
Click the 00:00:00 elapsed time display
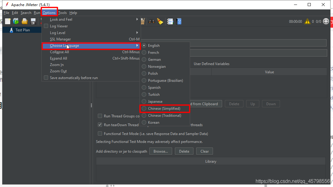point(296,21)
